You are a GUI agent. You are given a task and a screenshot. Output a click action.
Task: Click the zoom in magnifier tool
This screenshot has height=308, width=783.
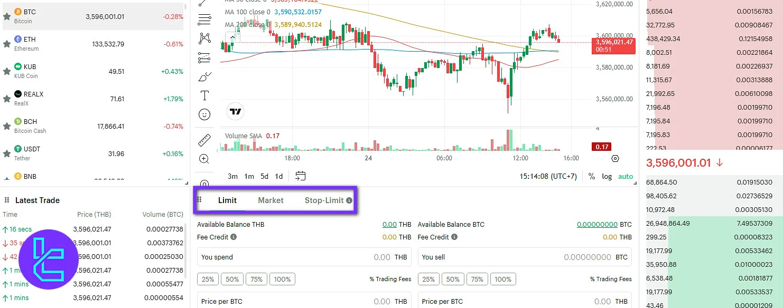204,159
